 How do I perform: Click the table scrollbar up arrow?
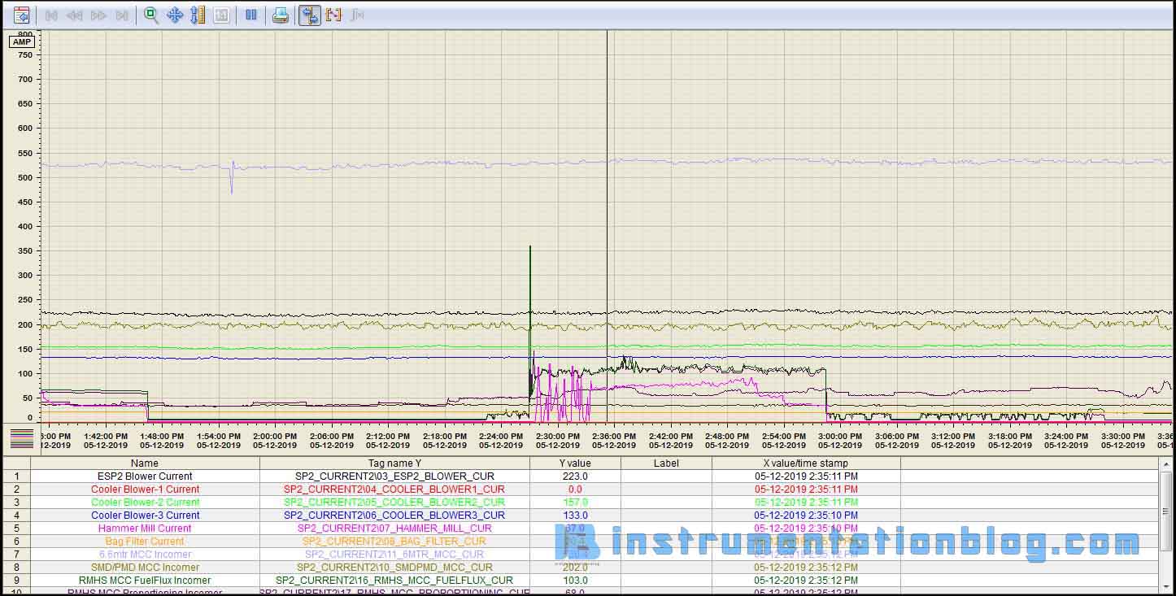point(1165,464)
